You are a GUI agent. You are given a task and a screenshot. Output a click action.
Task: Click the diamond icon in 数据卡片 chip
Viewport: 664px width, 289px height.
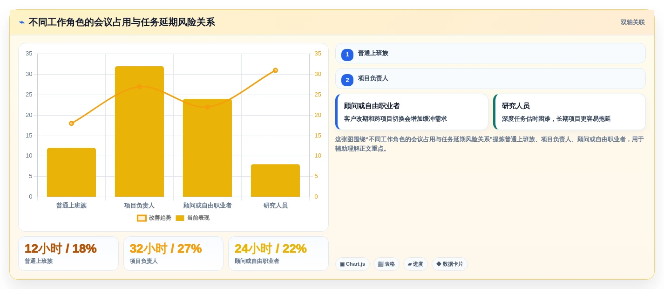(439, 264)
